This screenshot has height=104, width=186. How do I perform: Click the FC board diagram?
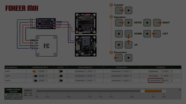[x=46, y=46]
